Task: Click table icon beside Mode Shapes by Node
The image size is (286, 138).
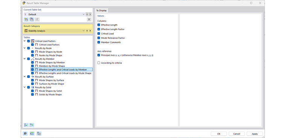Action: tap(37, 52)
